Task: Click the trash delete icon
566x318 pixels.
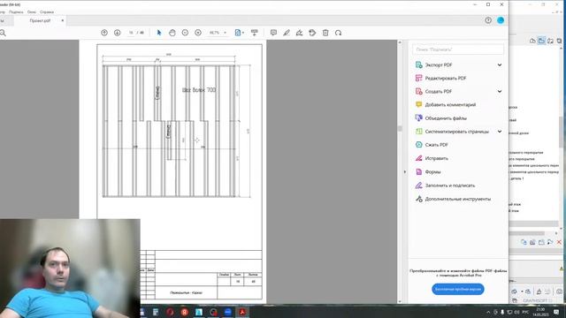Action: pos(325,33)
